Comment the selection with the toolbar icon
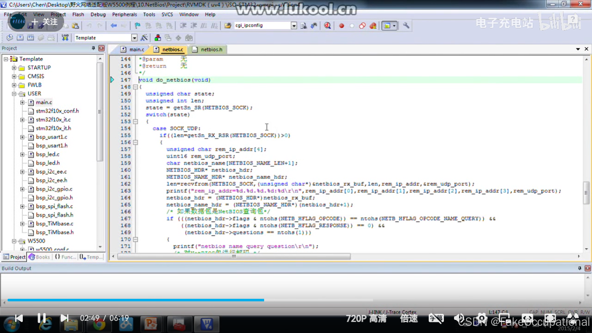Screen dimensions: 592x333 point(204,26)
